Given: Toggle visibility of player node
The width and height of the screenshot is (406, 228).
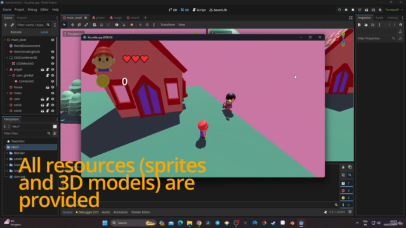Looking at the screenshot, I should pyautogui.click(x=53, y=70).
